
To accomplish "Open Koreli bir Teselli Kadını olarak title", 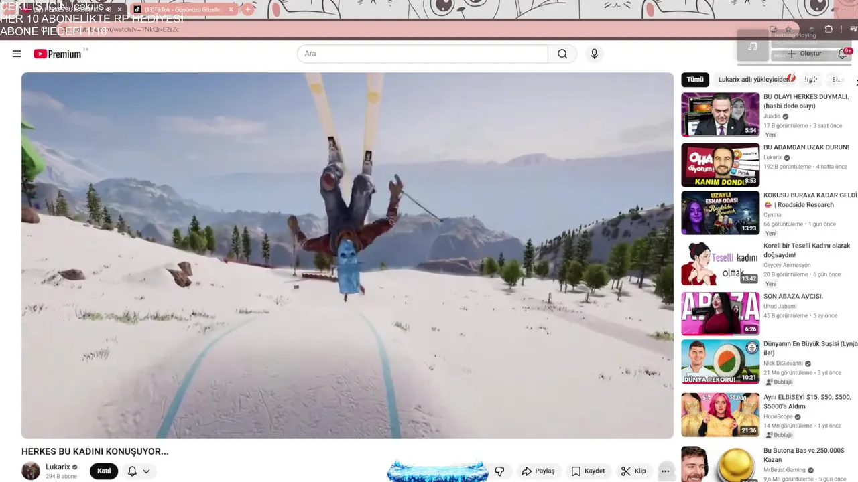I will pyautogui.click(x=806, y=250).
